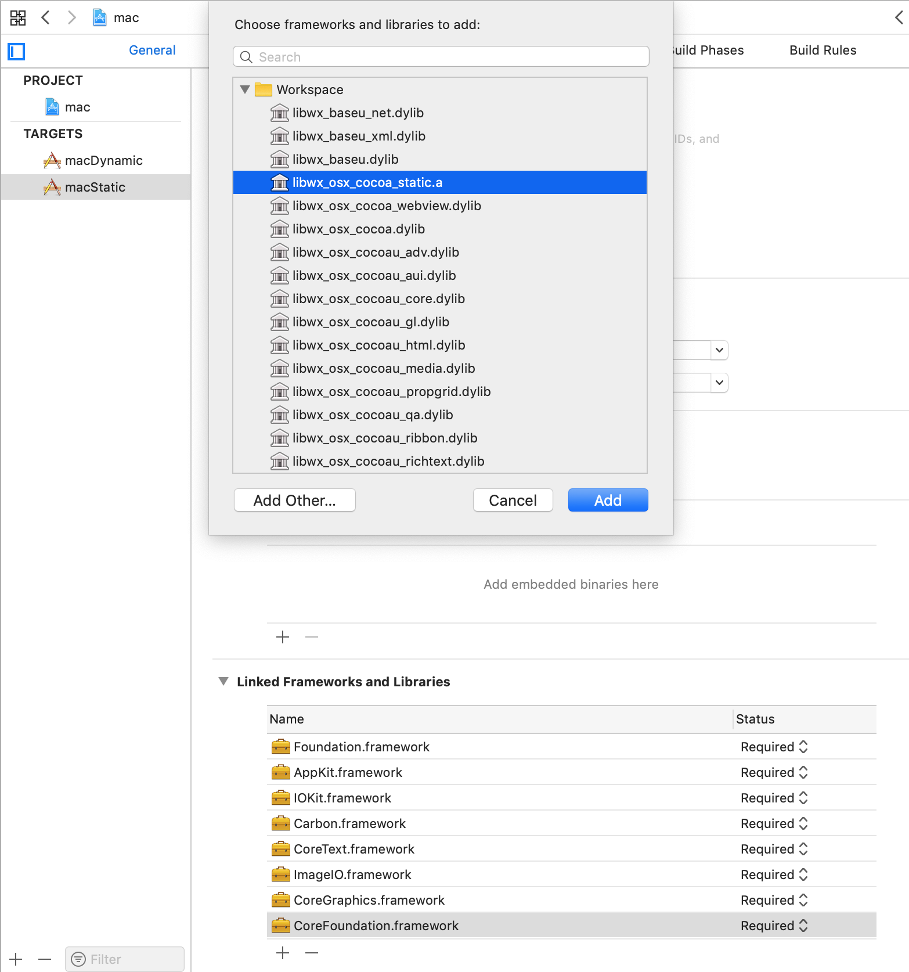This screenshot has height=972, width=909.
Task: Add embedded binary with plus button
Action: pyautogui.click(x=283, y=637)
